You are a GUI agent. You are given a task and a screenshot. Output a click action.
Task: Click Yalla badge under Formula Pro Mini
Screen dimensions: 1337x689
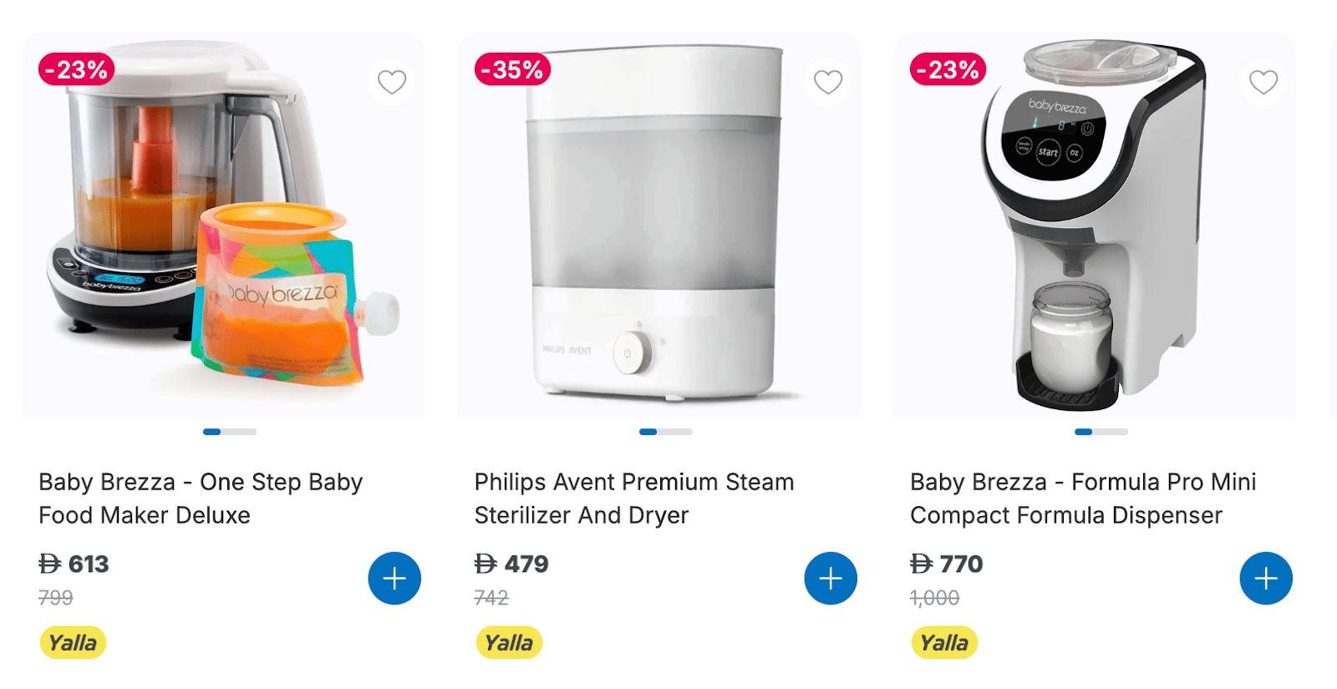click(944, 643)
